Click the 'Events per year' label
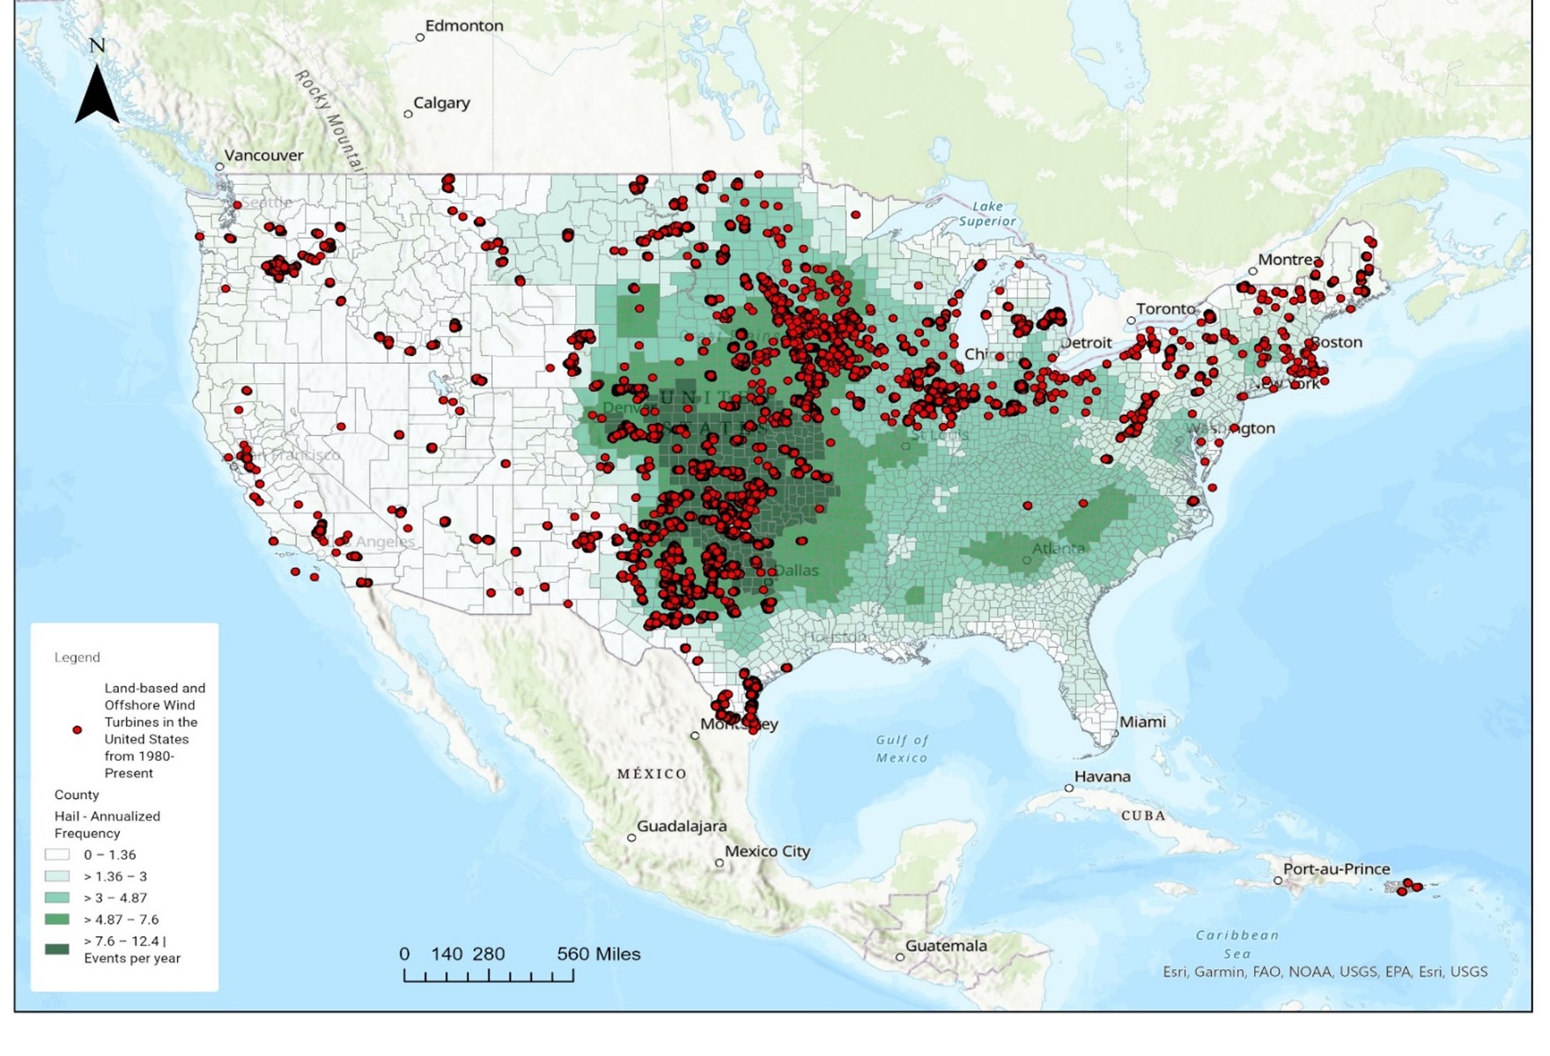Screen dimensions: 1550x1056 [132, 958]
